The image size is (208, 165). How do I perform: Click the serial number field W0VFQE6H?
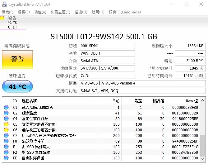coord(107,53)
